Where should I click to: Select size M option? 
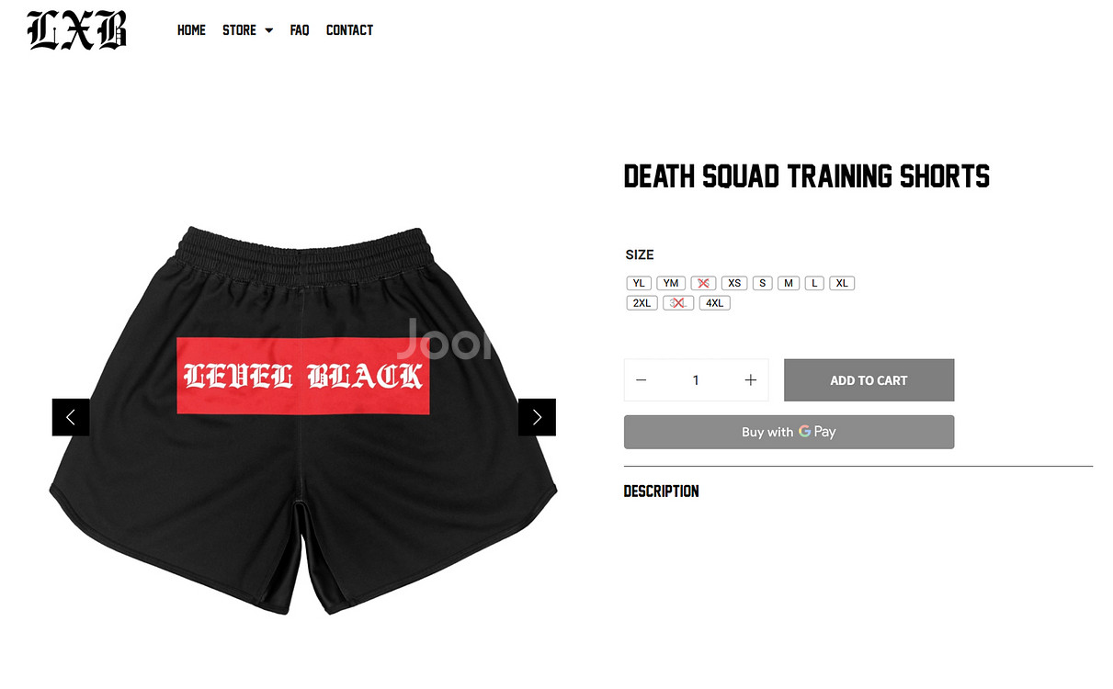pos(789,283)
